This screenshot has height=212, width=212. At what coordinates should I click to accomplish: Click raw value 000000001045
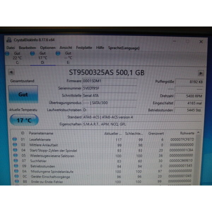[x=180, y=176]
